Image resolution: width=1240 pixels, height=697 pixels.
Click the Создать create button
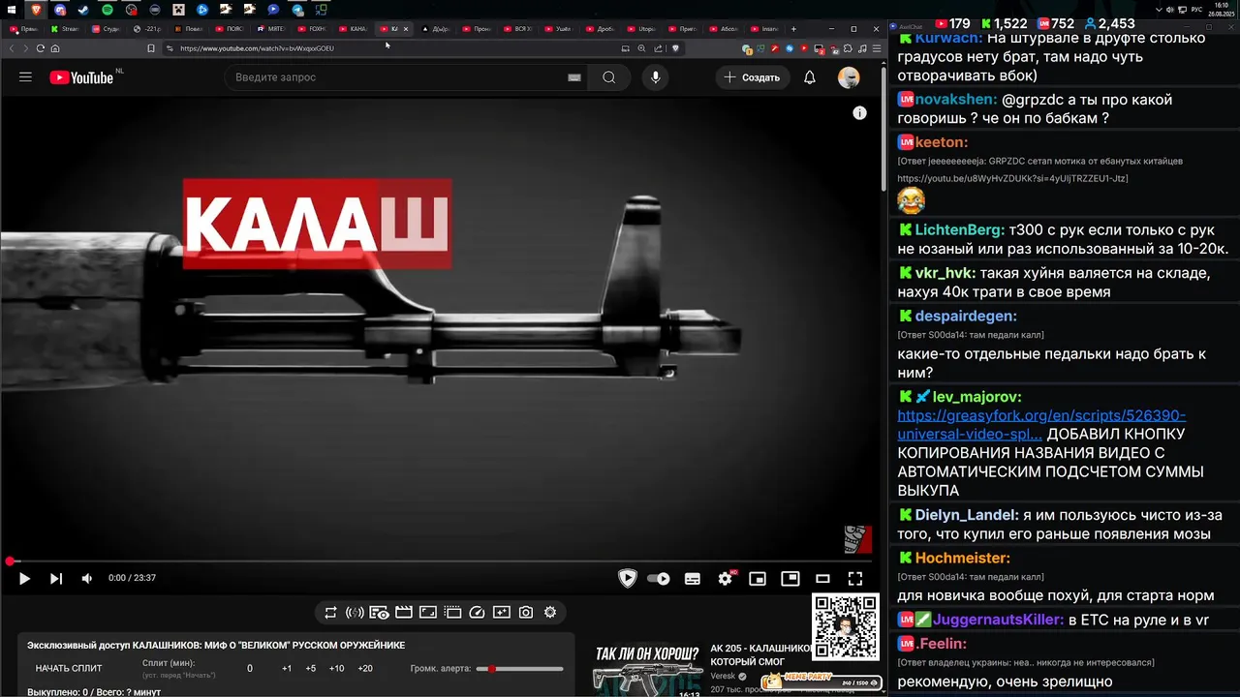752,77
